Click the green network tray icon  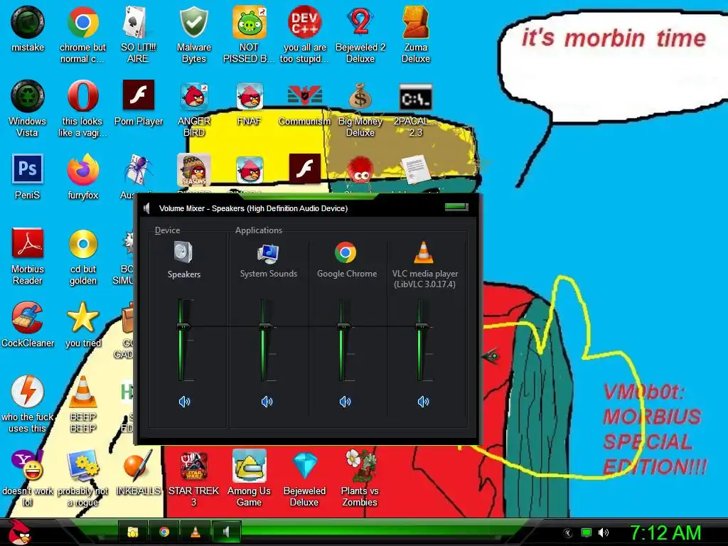tap(587, 532)
